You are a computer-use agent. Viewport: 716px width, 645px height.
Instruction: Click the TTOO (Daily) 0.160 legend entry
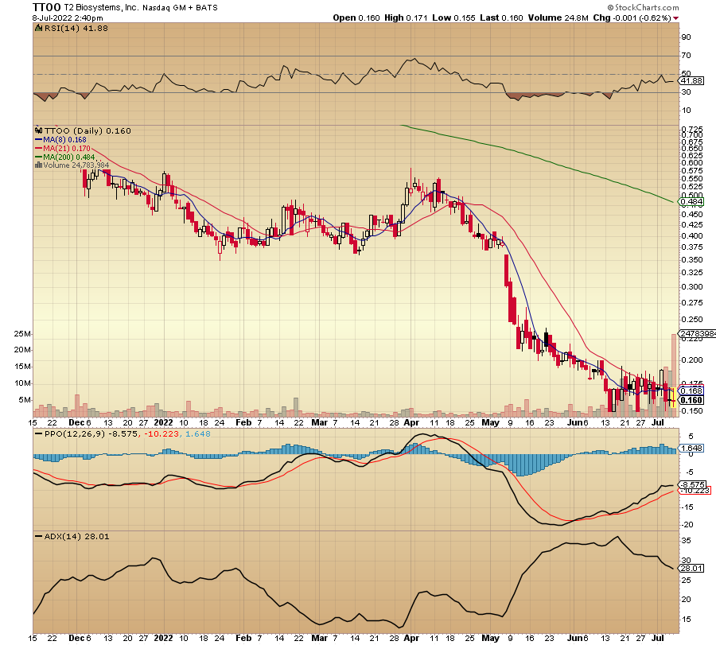pyautogui.click(x=88, y=131)
